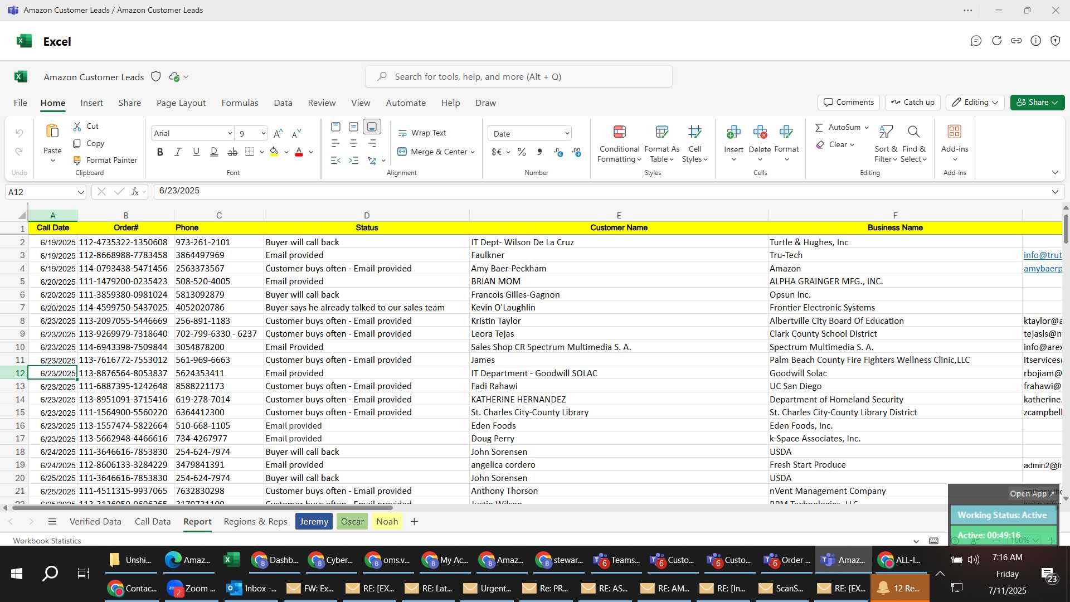1070x602 pixels.
Task: Open Sort & Filter
Action: point(886,144)
